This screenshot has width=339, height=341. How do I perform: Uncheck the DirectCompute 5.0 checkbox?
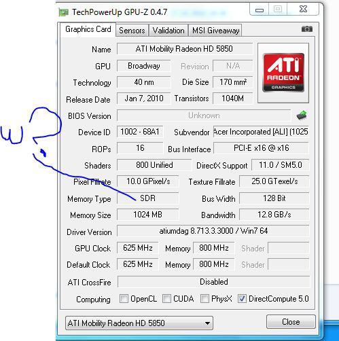242,298
